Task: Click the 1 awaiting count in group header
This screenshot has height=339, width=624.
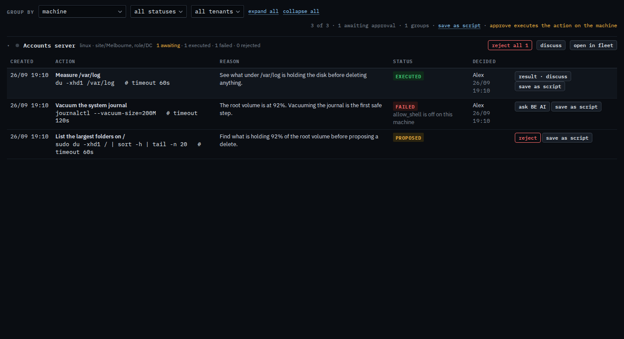Action: 168,45
